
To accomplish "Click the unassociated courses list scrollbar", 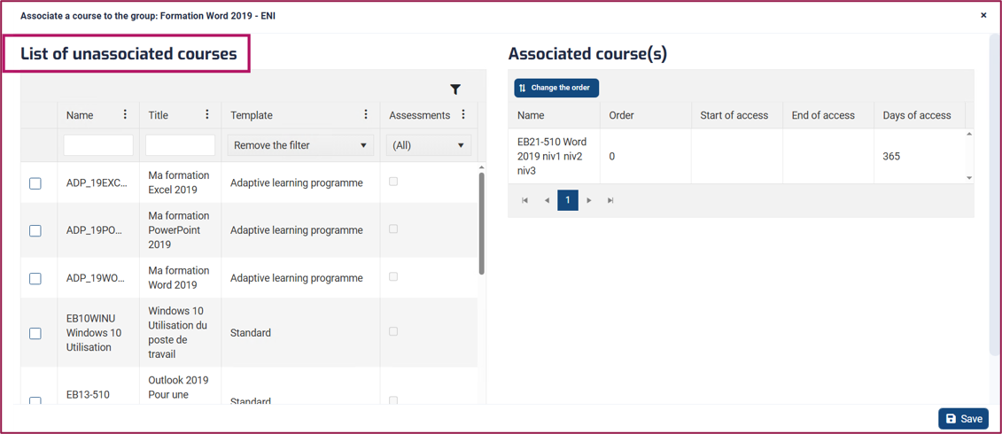I will coord(481,223).
